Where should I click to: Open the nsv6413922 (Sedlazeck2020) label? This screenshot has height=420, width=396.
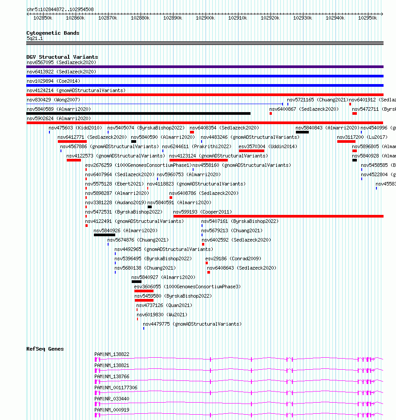click(x=61, y=72)
